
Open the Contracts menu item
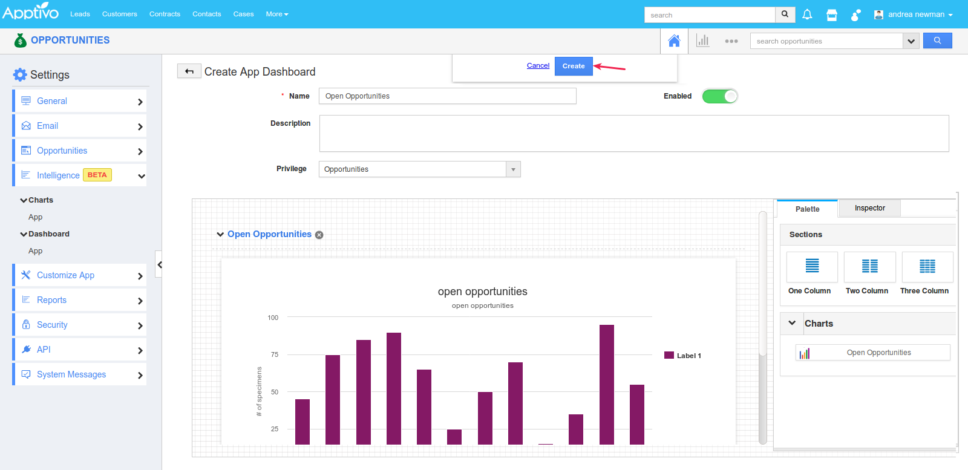click(x=165, y=14)
